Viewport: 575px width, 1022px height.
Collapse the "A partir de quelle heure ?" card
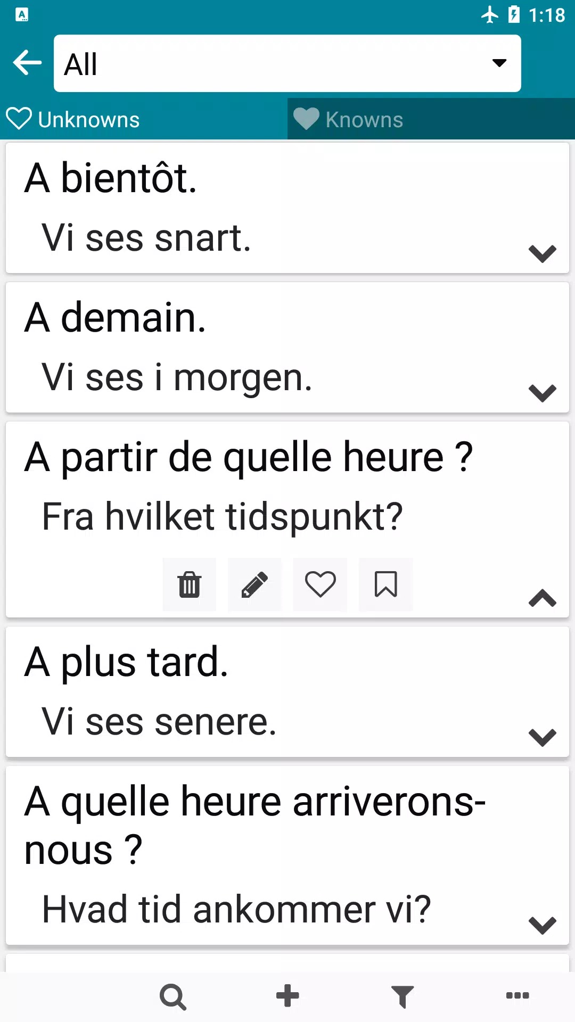coord(542,598)
